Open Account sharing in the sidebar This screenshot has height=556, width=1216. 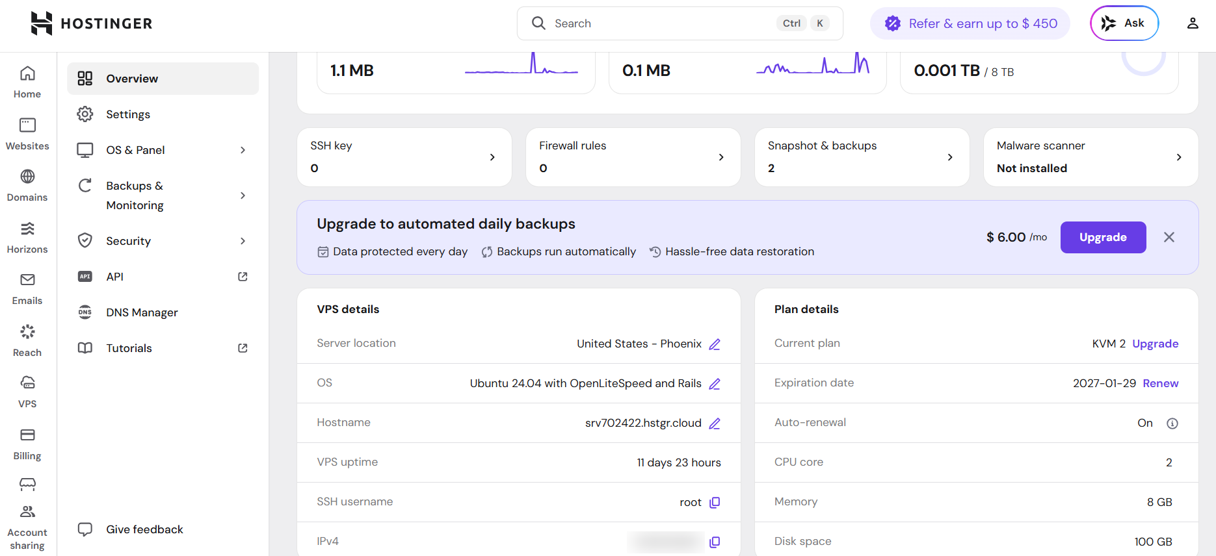[x=27, y=527]
